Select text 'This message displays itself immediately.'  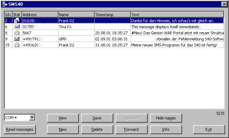(166, 27)
